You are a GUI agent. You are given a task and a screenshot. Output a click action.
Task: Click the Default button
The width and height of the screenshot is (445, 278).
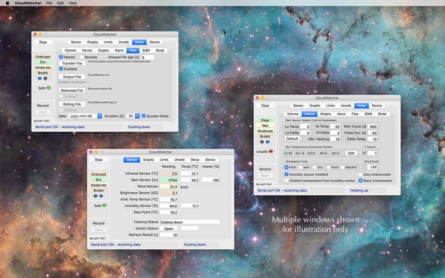pos(293,138)
